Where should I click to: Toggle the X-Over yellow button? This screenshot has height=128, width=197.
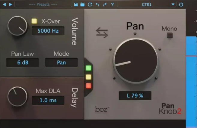(34, 21)
